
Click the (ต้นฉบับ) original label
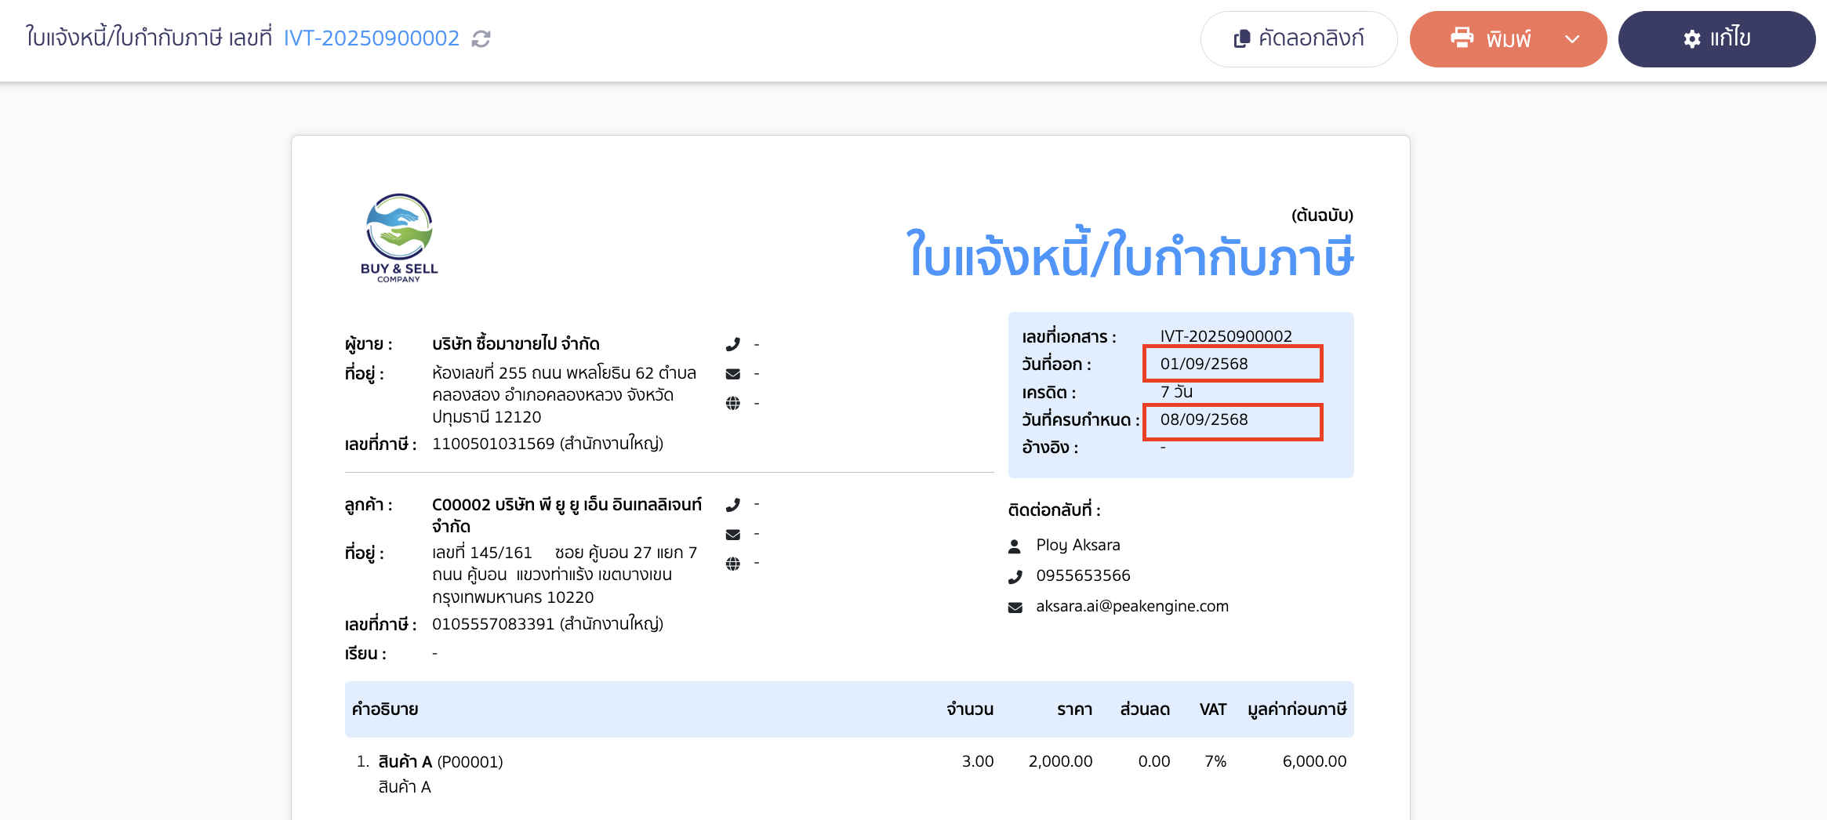1322,215
